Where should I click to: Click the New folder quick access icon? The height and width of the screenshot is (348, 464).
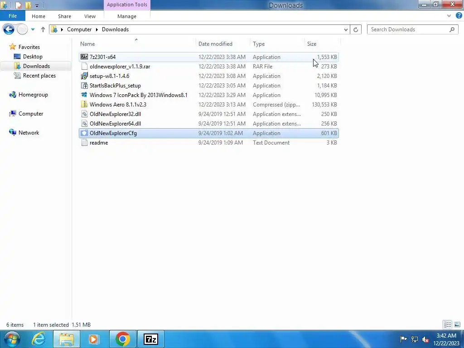pyautogui.click(x=28, y=5)
